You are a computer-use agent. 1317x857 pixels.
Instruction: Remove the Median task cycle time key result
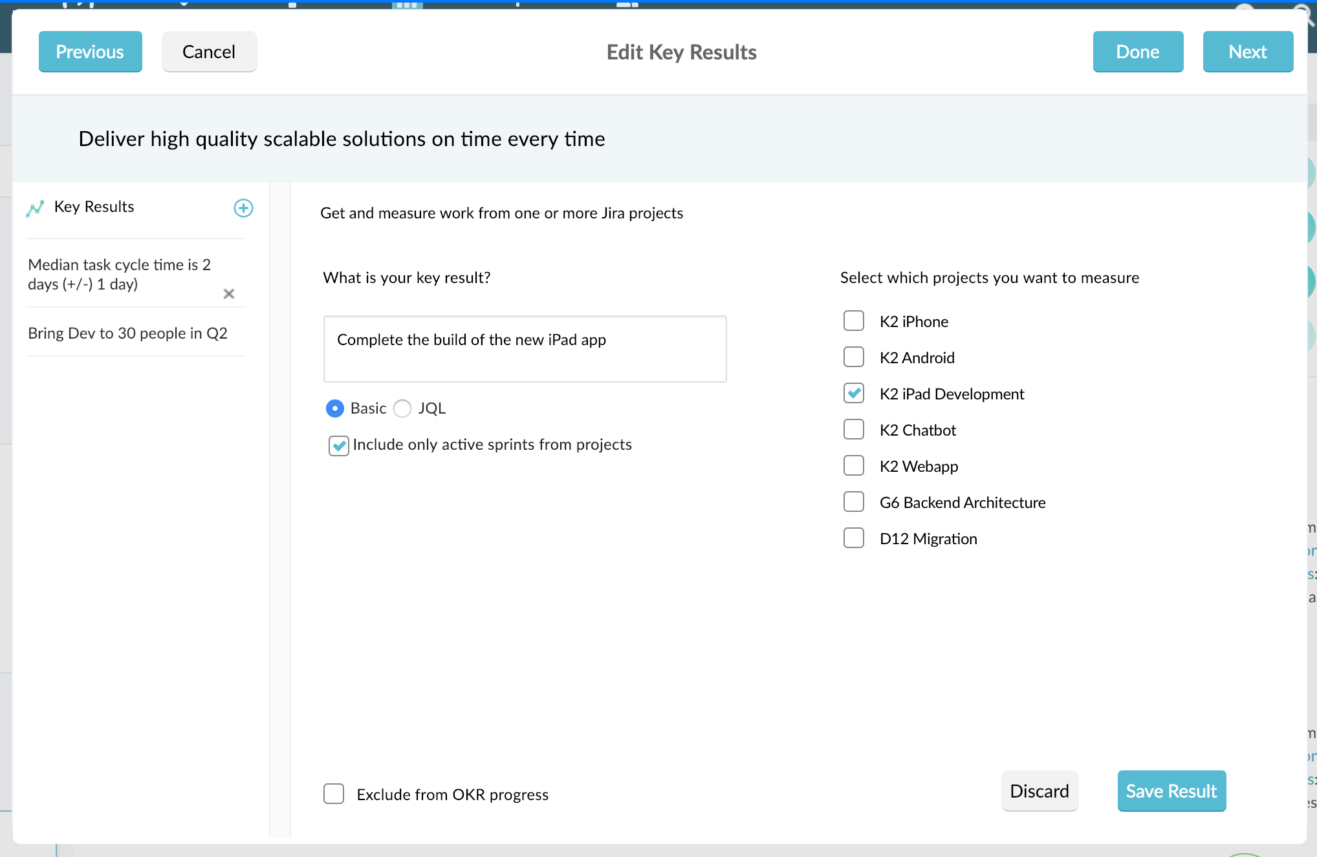point(228,294)
